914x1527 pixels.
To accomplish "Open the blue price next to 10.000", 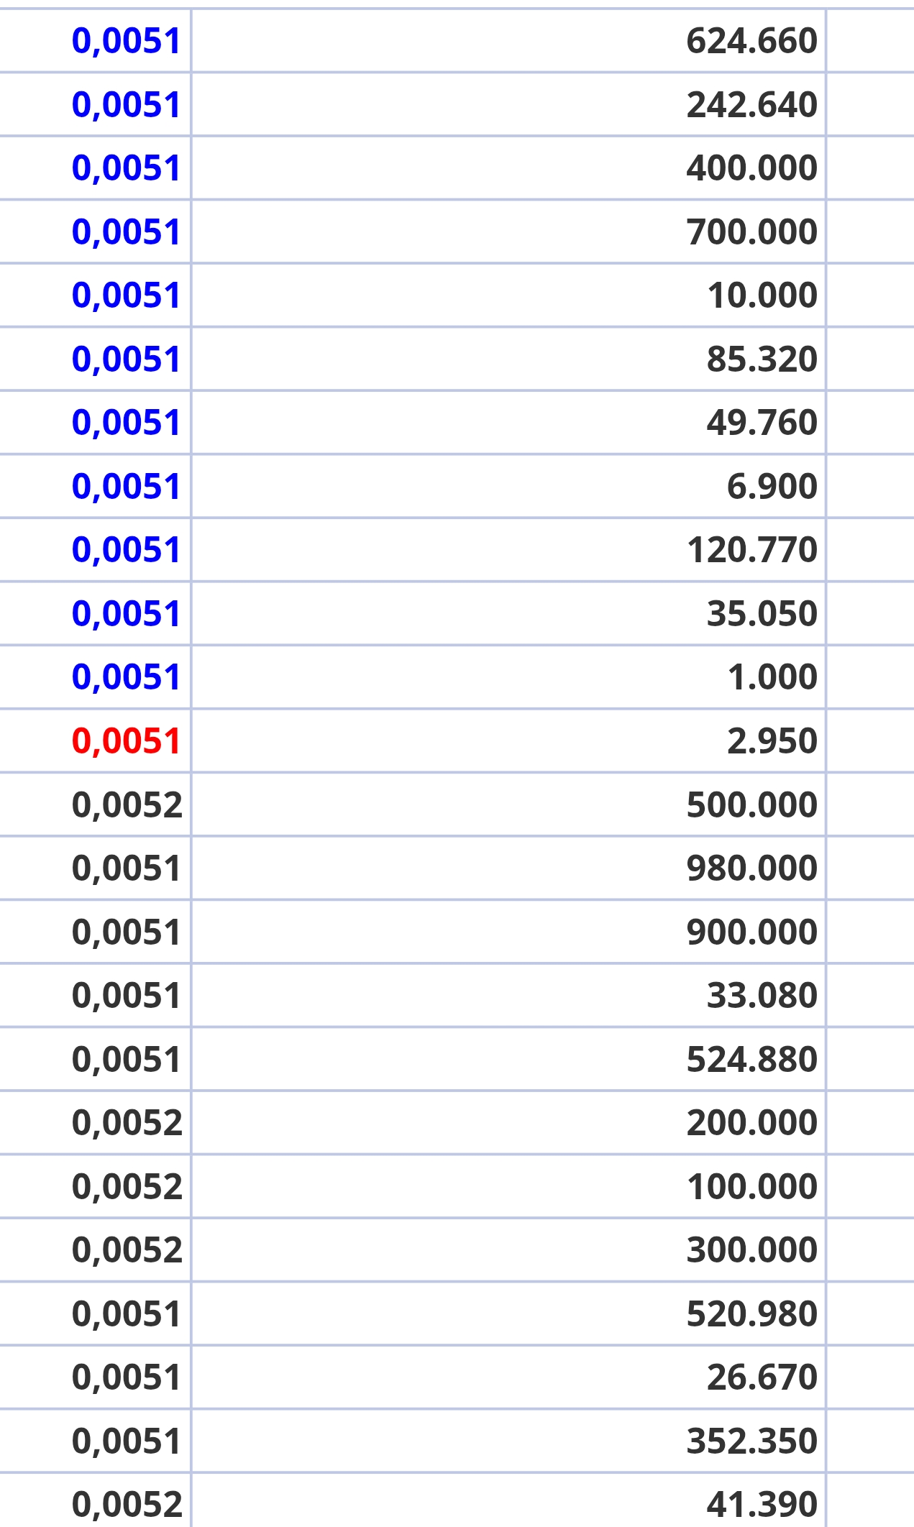I will click(126, 295).
